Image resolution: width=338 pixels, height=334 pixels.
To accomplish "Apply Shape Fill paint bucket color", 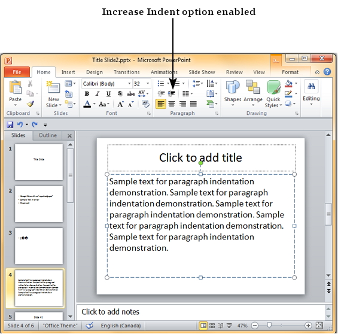I will point(288,83).
